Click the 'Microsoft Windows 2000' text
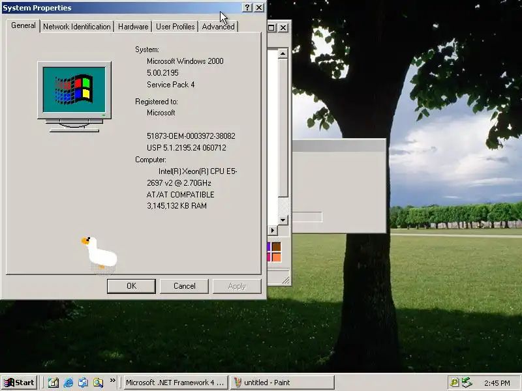Viewport: 522px width, 391px height. point(185,61)
